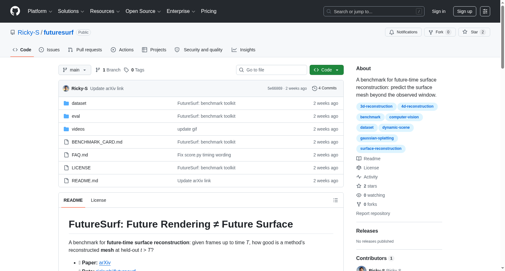Select the License tab in README panel
This screenshot has height=271, width=505.
click(98, 200)
